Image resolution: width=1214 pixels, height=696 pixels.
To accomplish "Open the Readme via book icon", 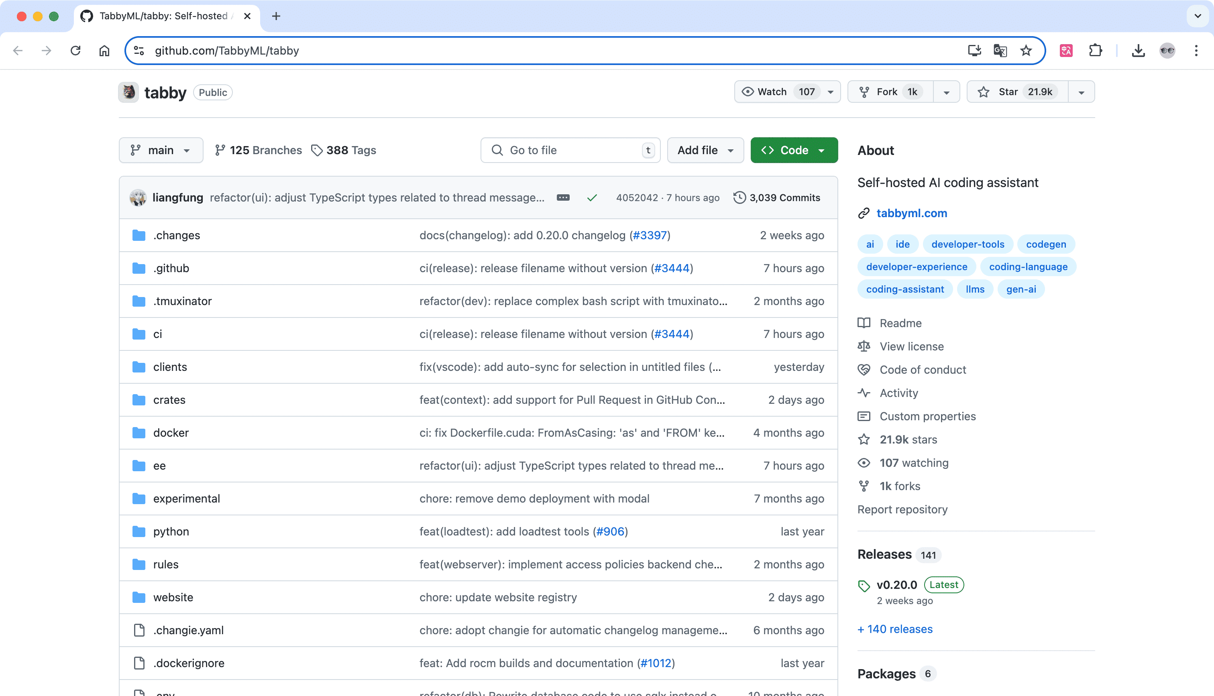I will click(864, 323).
